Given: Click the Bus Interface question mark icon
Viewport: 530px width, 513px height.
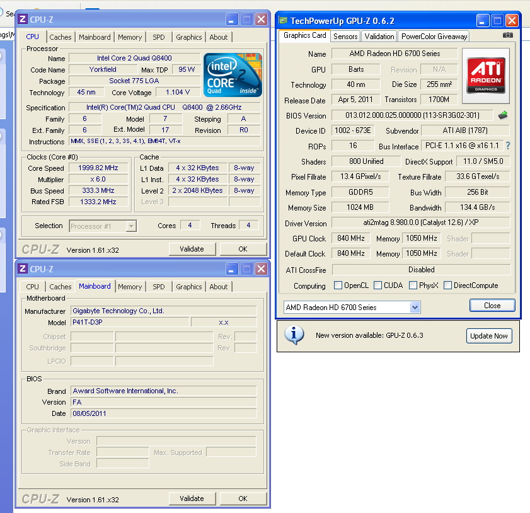Looking at the screenshot, I should click(508, 146).
